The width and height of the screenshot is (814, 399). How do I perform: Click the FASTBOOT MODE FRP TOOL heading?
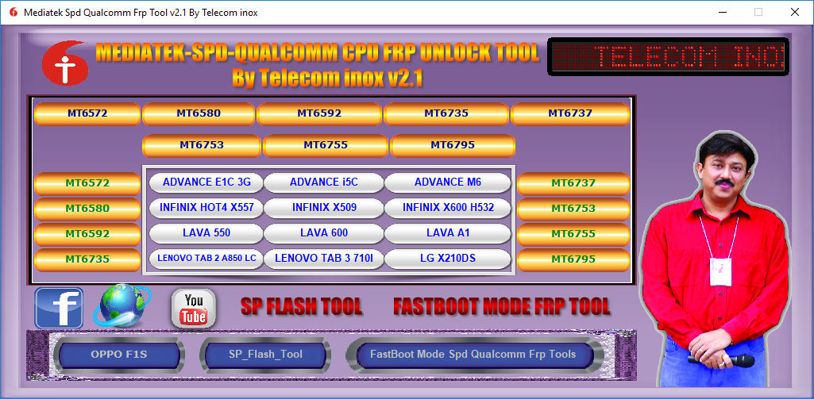501,307
